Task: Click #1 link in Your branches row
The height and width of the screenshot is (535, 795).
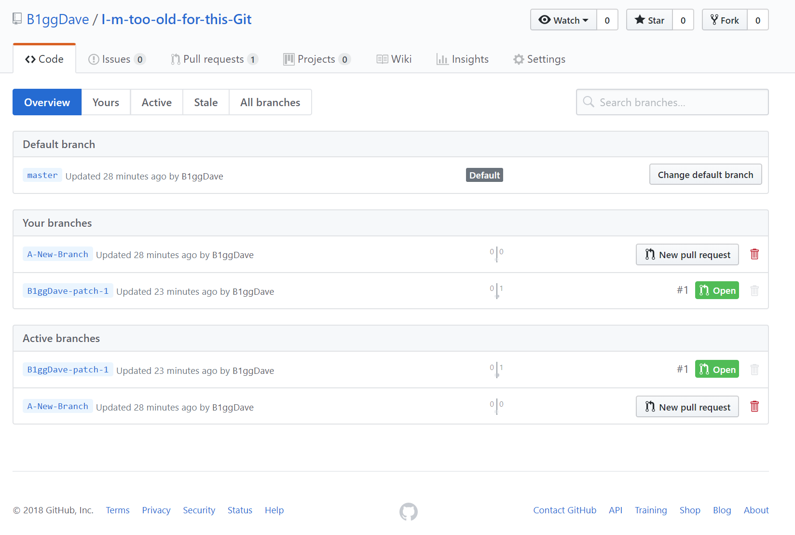Action: pyautogui.click(x=682, y=290)
